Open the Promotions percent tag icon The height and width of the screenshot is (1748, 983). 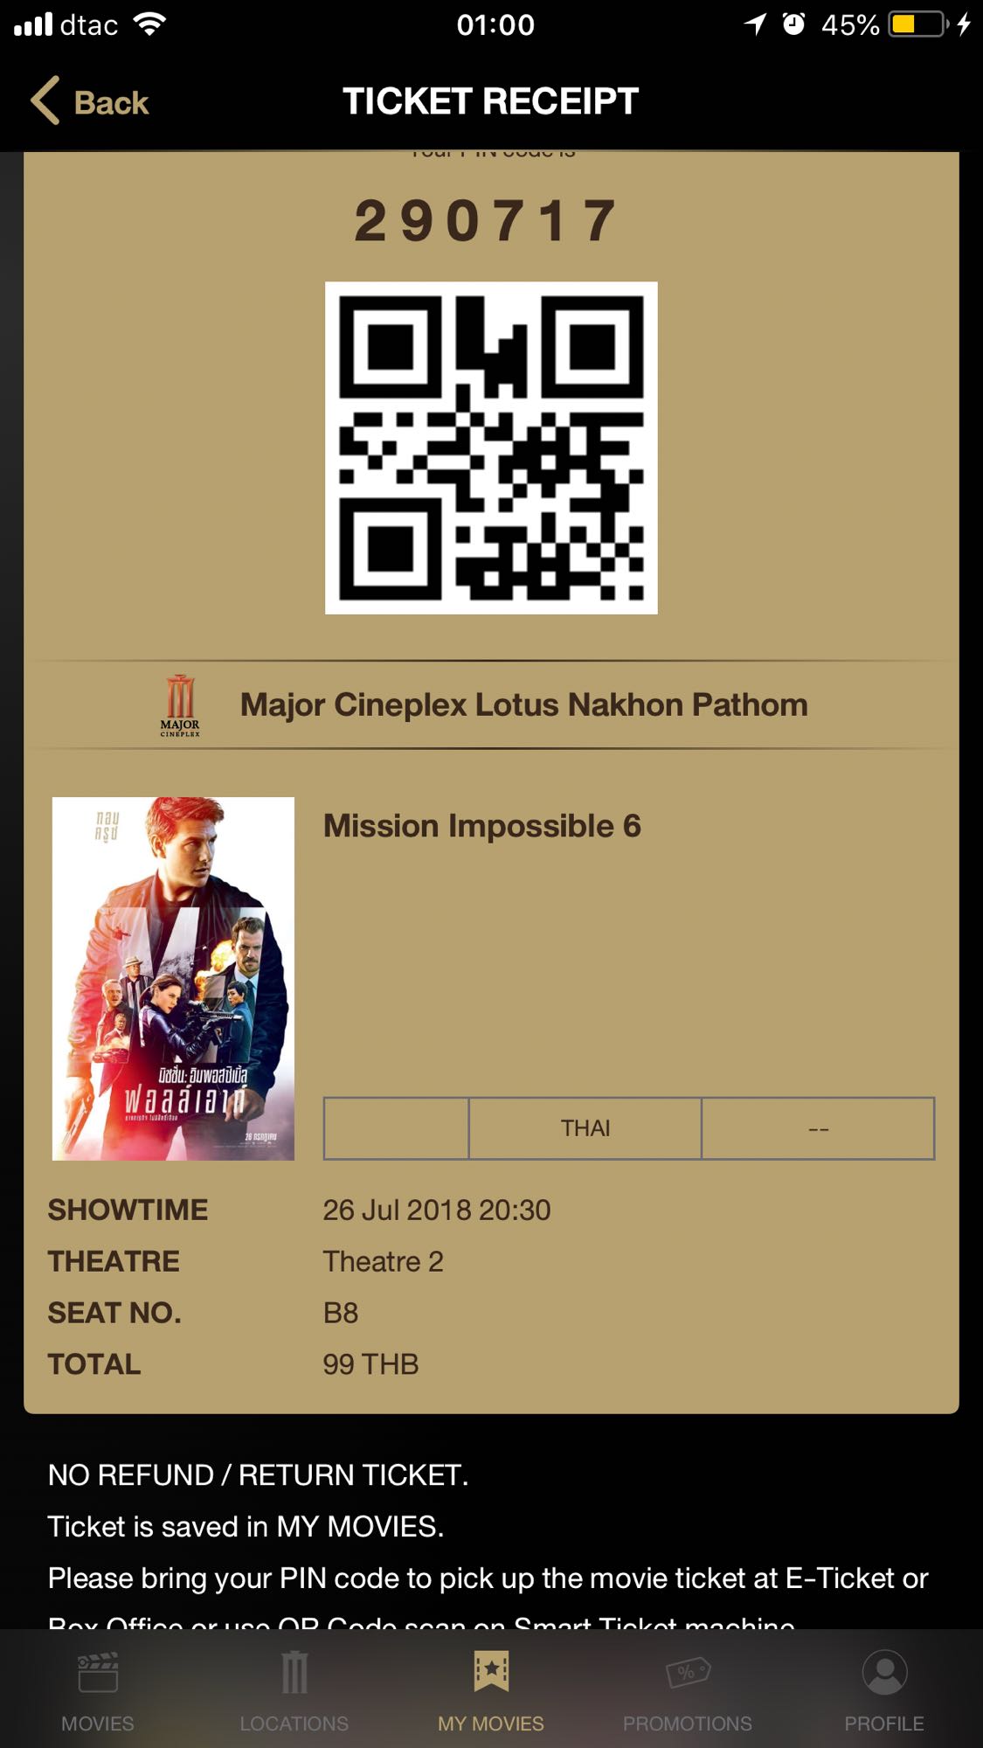point(688,1672)
